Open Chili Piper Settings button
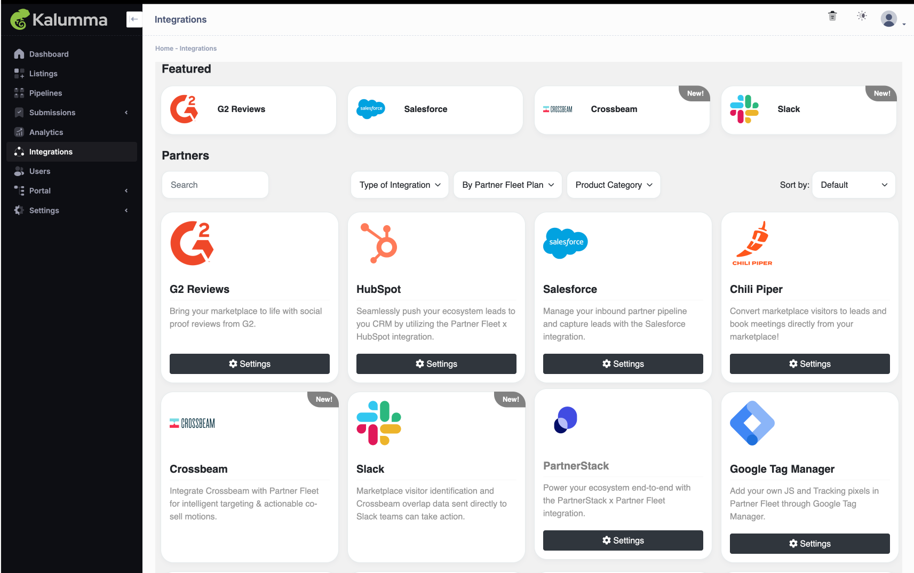The height and width of the screenshot is (573, 914). [x=810, y=364]
